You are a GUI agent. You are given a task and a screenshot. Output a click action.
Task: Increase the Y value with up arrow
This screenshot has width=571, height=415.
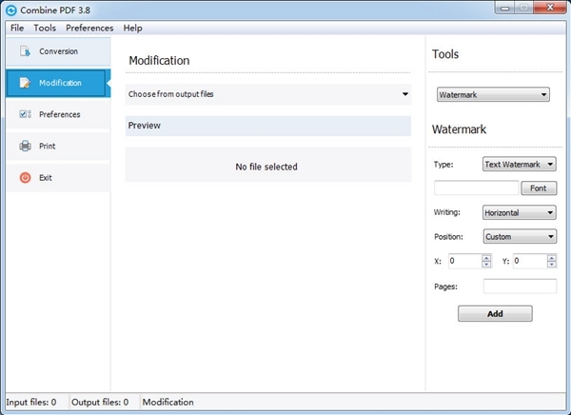[x=552, y=258]
